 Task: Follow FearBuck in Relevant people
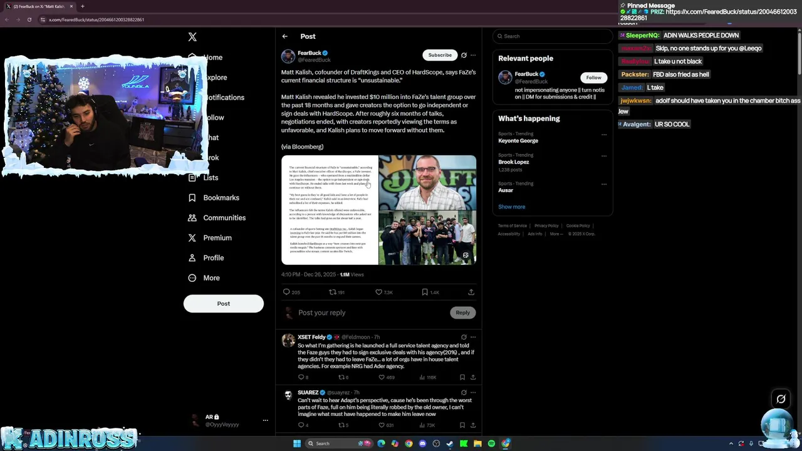click(x=593, y=78)
